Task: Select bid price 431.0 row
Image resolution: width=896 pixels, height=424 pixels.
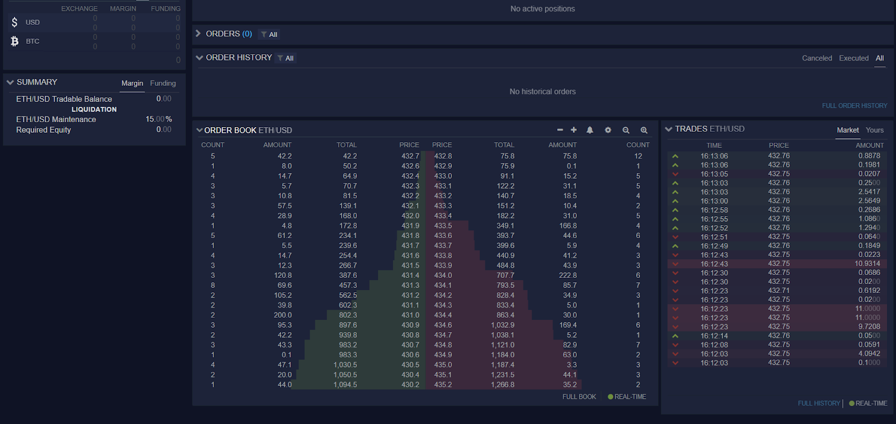Action: pyautogui.click(x=410, y=315)
